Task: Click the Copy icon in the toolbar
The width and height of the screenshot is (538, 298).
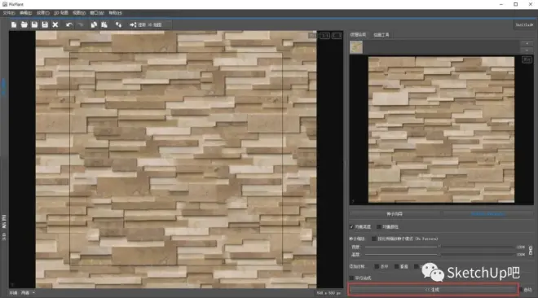Action: click(x=94, y=24)
